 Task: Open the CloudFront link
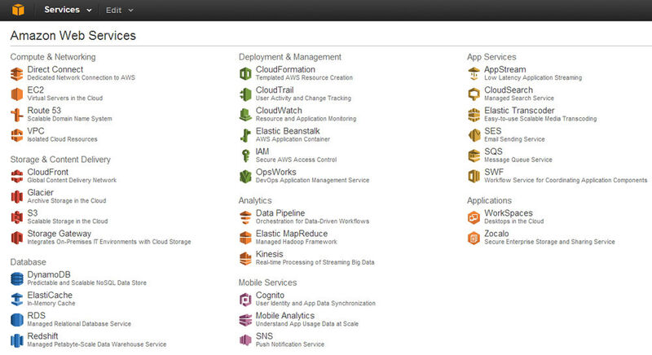click(48, 172)
